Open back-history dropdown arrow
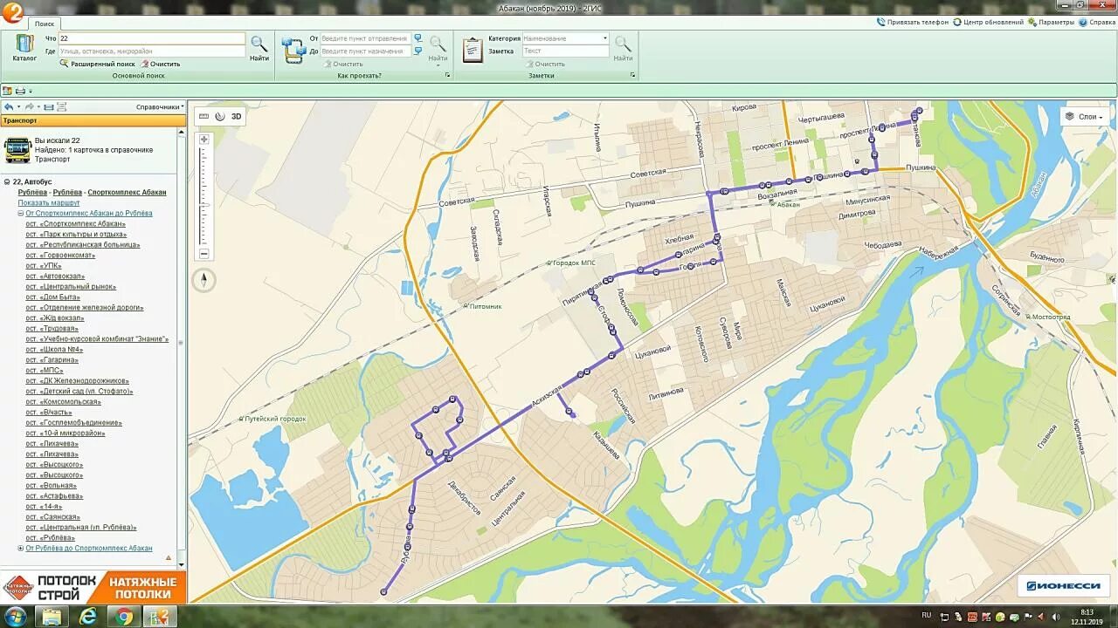The width and height of the screenshot is (1118, 628). 17,107
